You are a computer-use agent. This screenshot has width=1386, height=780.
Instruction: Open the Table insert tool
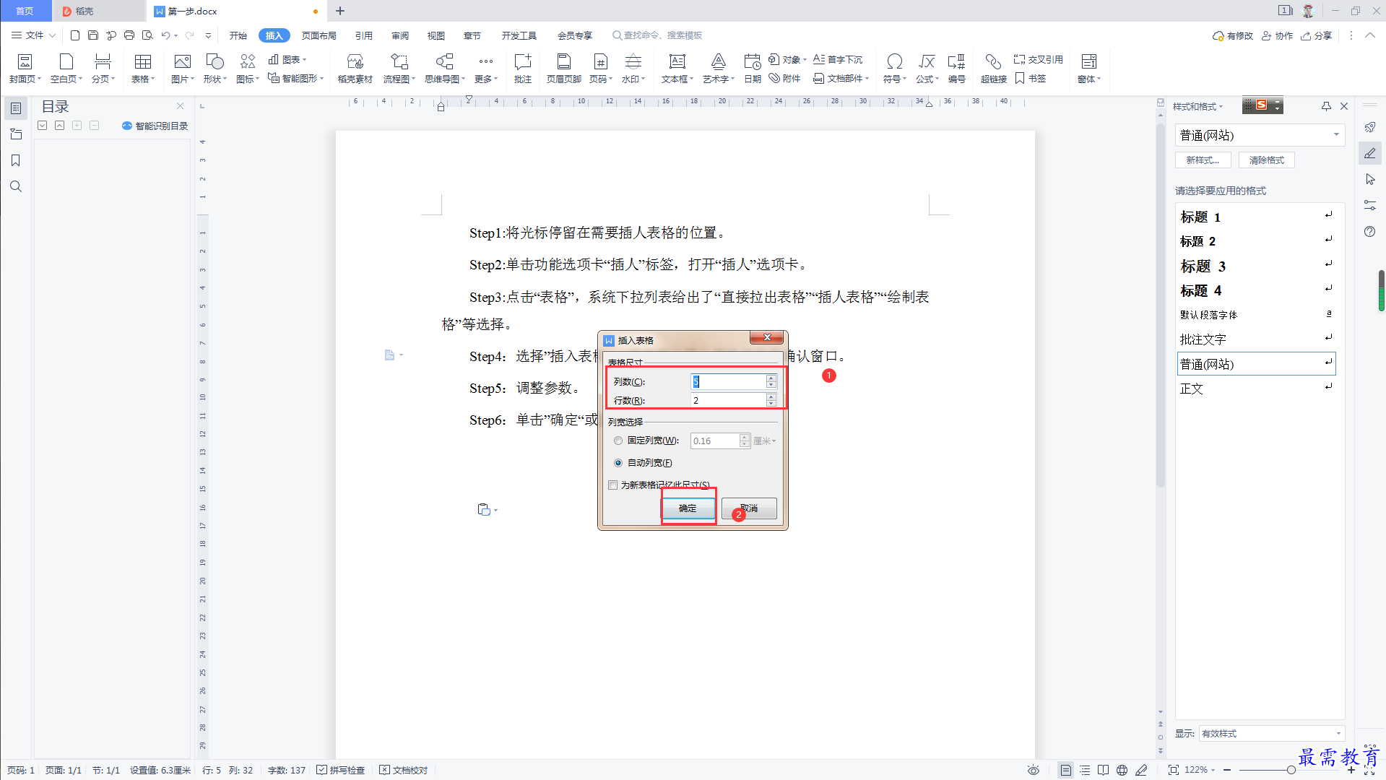pyautogui.click(x=143, y=69)
